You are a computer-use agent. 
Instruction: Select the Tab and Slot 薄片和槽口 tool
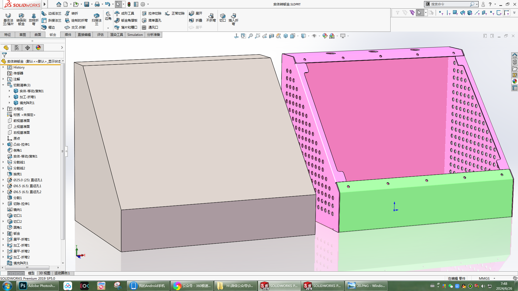click(126, 27)
